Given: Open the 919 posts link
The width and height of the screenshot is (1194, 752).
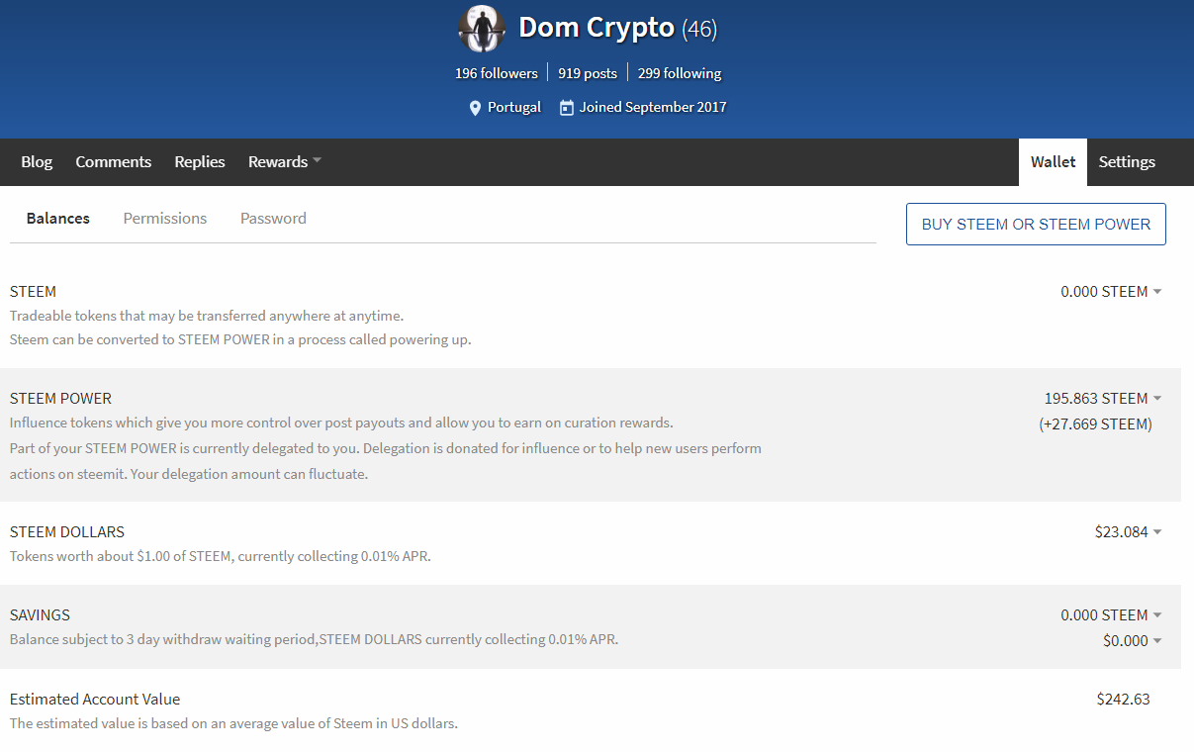Looking at the screenshot, I should (588, 73).
